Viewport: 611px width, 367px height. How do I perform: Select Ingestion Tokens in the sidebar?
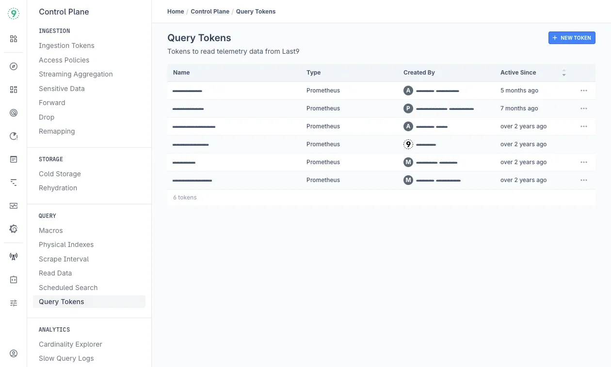[66, 46]
